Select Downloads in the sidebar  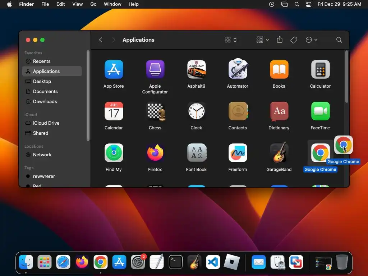pos(52,102)
